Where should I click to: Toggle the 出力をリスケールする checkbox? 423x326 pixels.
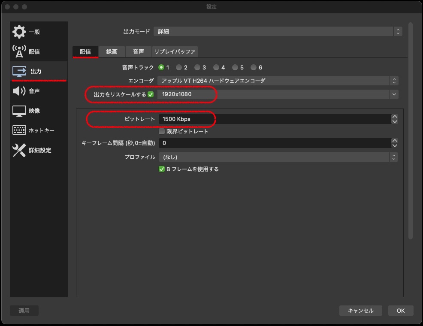pos(151,94)
